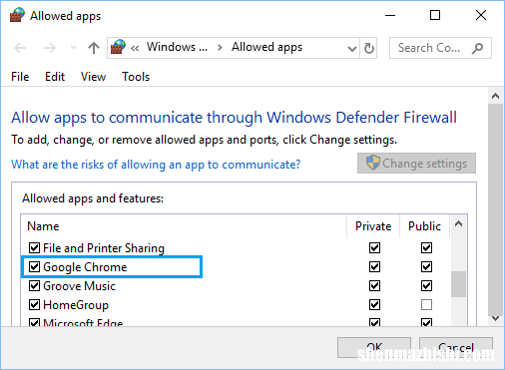The width and height of the screenshot is (505, 370).
Task: Toggle File and Printer Sharing name checkbox
Action: coord(34,247)
